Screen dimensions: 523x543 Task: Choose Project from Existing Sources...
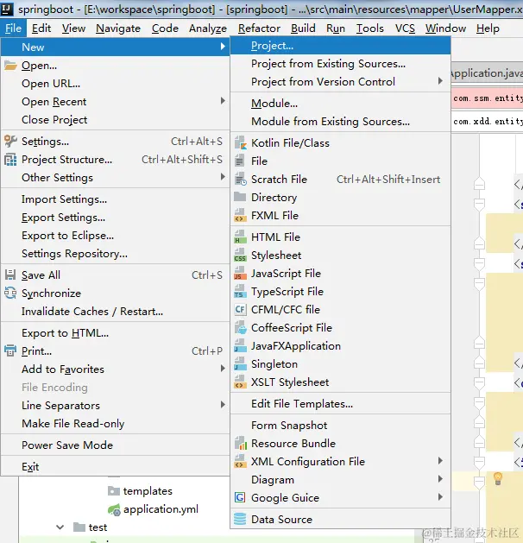pyautogui.click(x=340, y=64)
